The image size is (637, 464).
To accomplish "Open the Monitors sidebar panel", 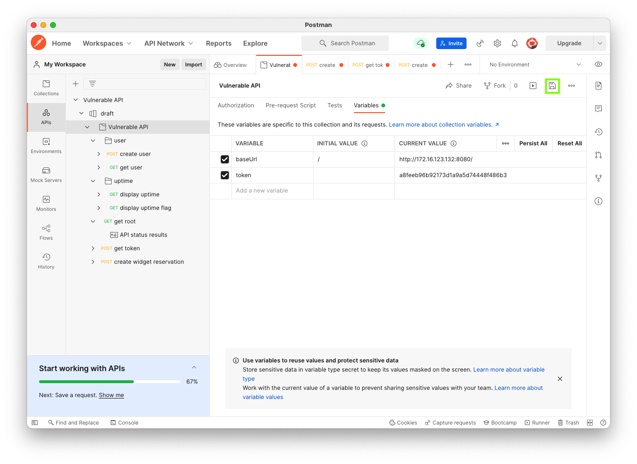I will (x=46, y=204).
